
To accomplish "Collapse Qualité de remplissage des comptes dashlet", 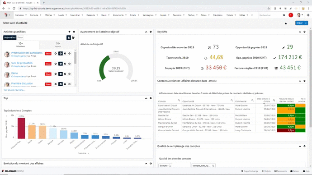I will (x=300, y=146).
